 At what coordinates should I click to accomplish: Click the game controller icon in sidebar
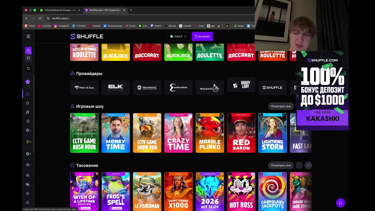click(x=28, y=176)
